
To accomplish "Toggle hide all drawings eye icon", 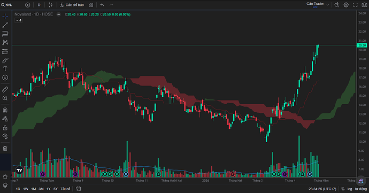I will [5, 136].
